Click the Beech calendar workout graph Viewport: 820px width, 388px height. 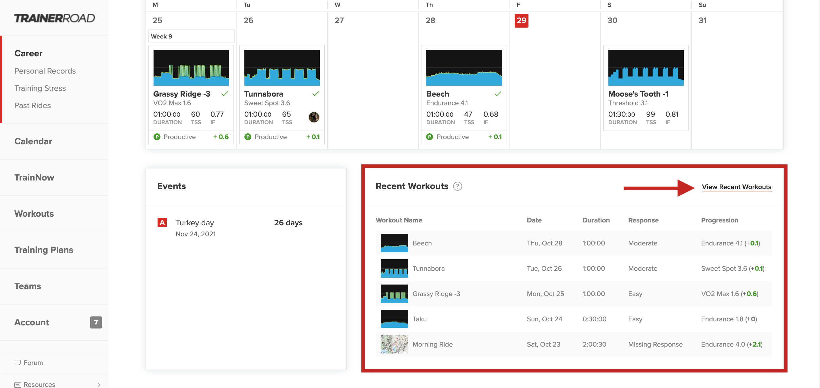point(464,68)
